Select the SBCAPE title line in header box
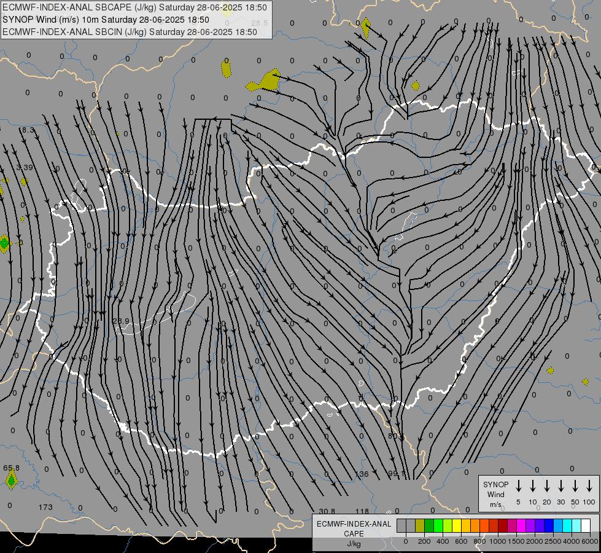This screenshot has height=553, width=601. point(134,7)
